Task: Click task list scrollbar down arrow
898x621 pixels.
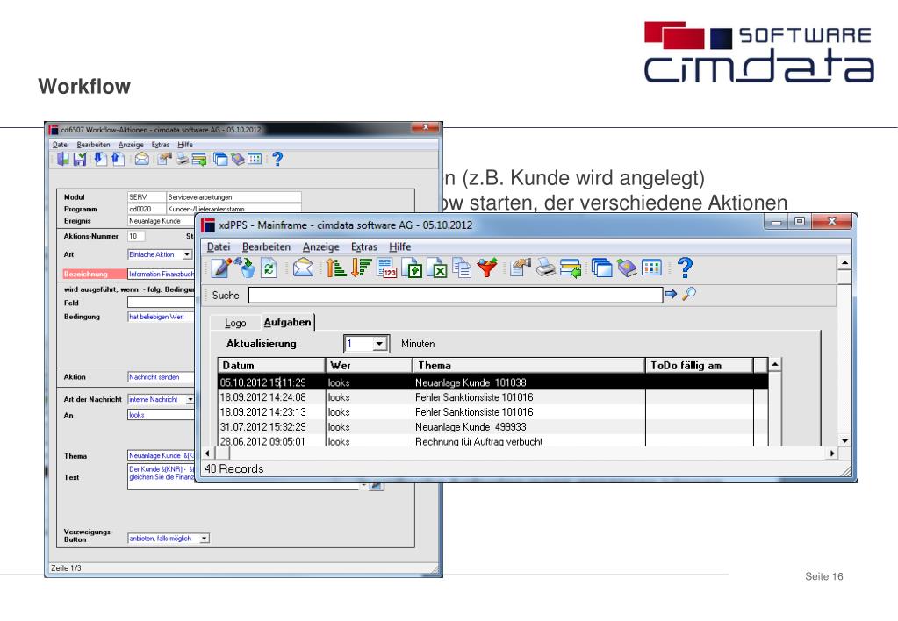Action: click(844, 440)
